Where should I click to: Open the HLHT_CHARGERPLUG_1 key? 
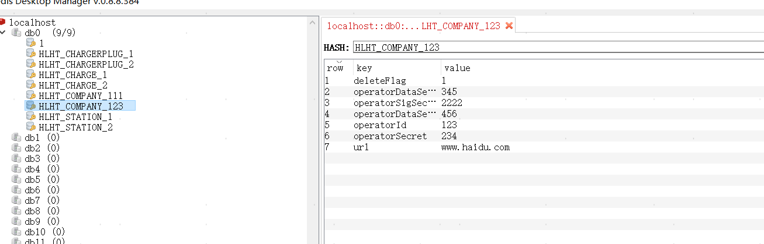(x=86, y=54)
